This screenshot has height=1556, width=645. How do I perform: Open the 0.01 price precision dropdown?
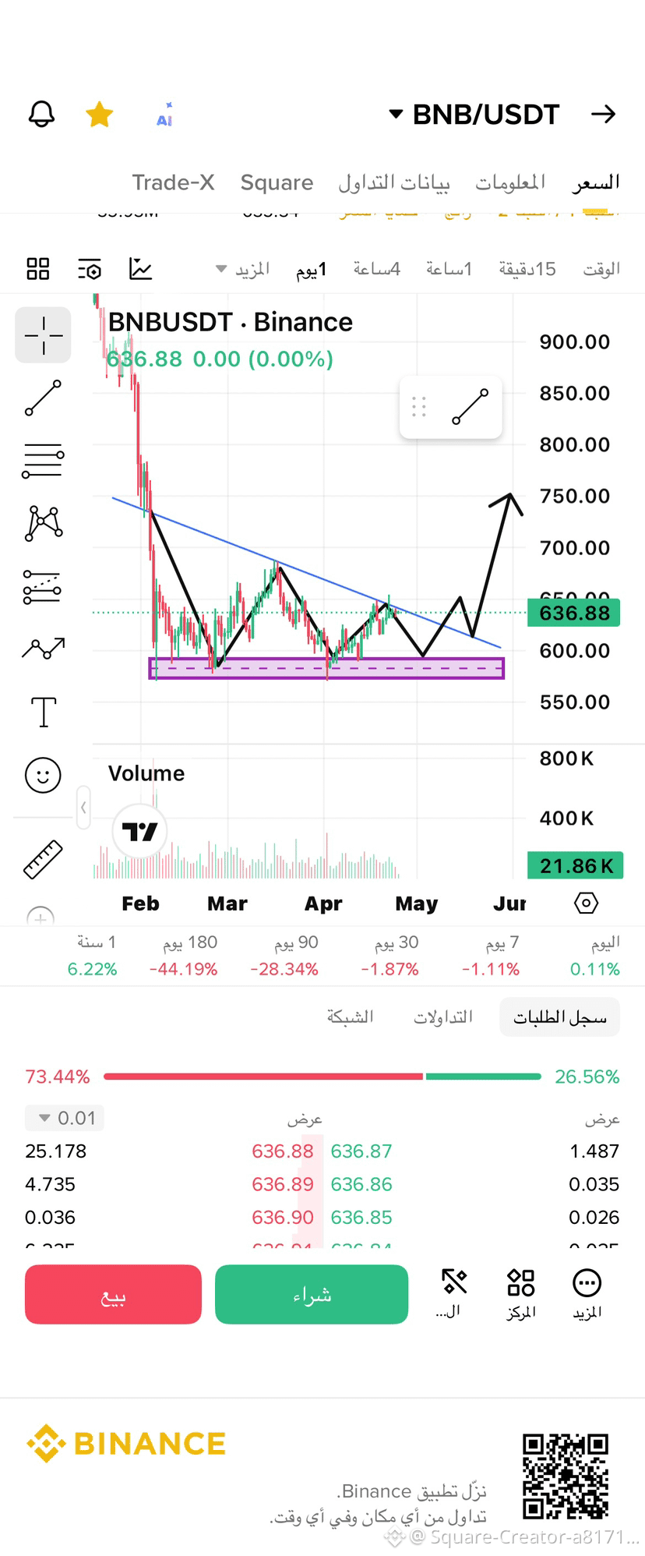coord(65,1118)
